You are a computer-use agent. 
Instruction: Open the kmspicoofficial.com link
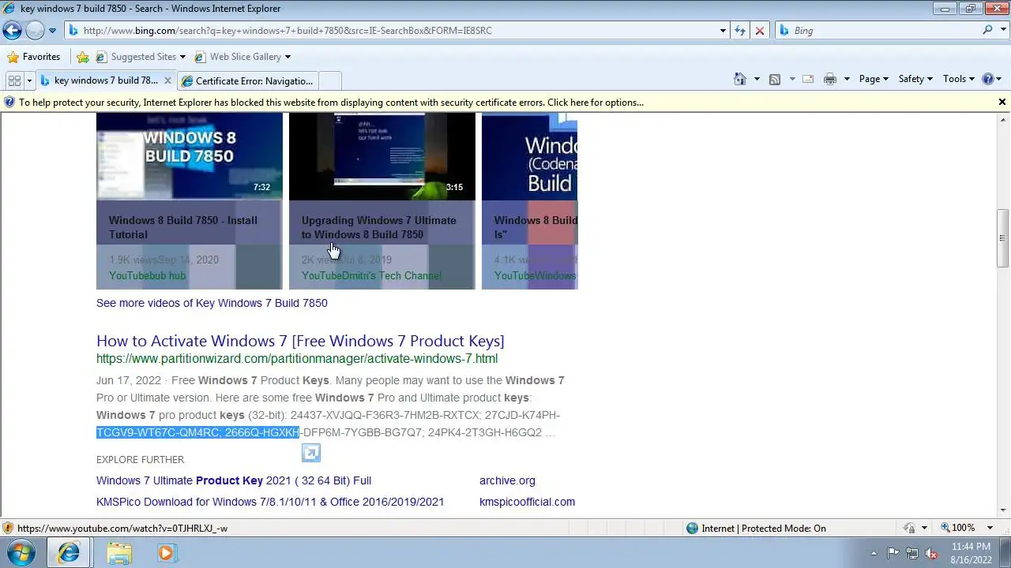point(527,502)
